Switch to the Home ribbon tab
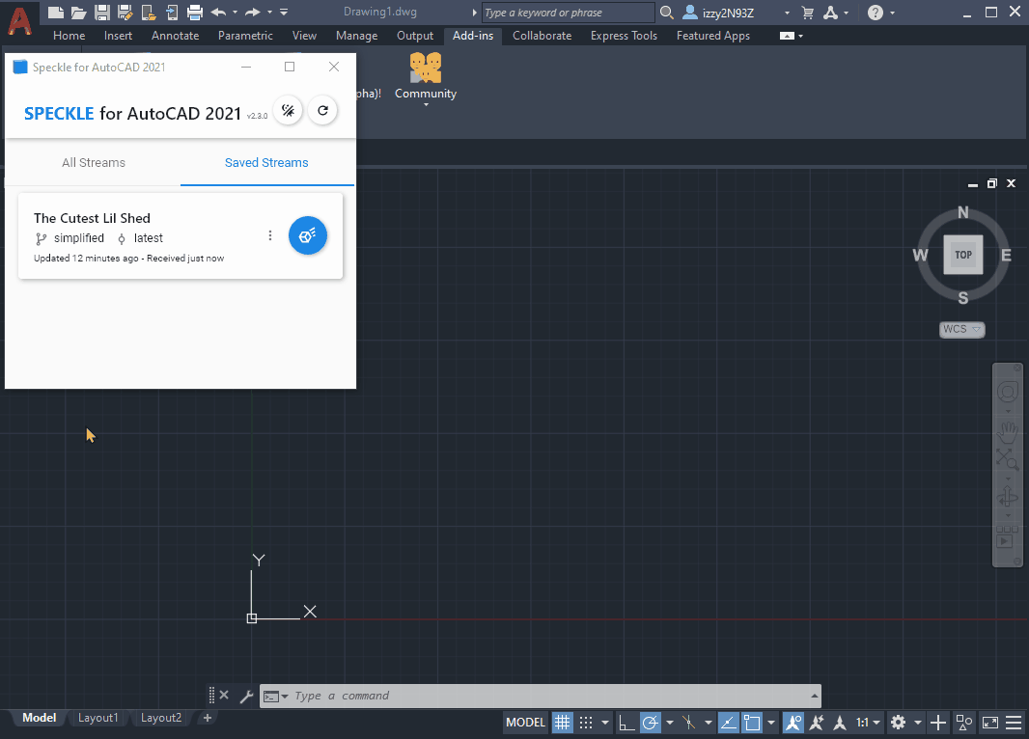 coord(69,36)
